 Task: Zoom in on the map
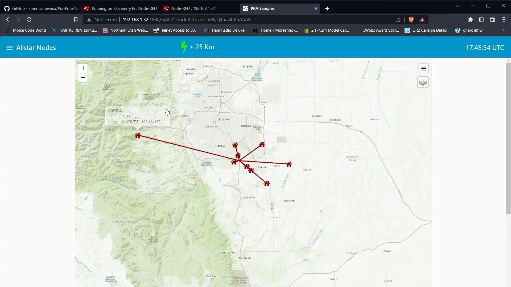click(83, 68)
